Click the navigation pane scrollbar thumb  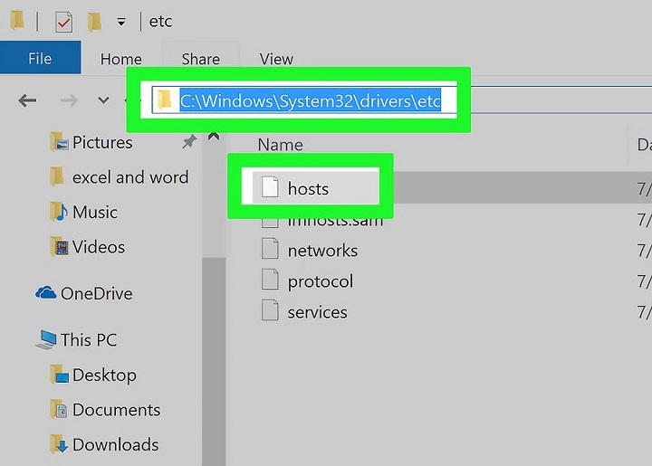point(214,361)
